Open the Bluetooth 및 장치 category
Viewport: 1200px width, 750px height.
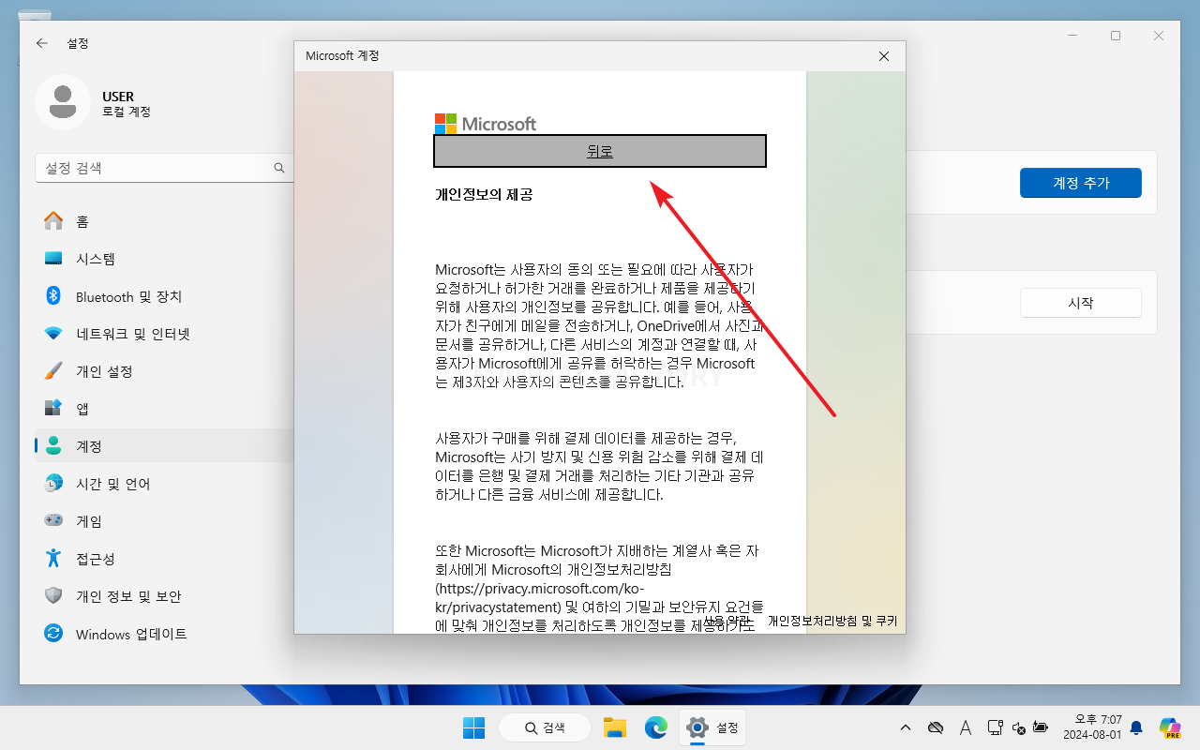[x=165, y=296]
